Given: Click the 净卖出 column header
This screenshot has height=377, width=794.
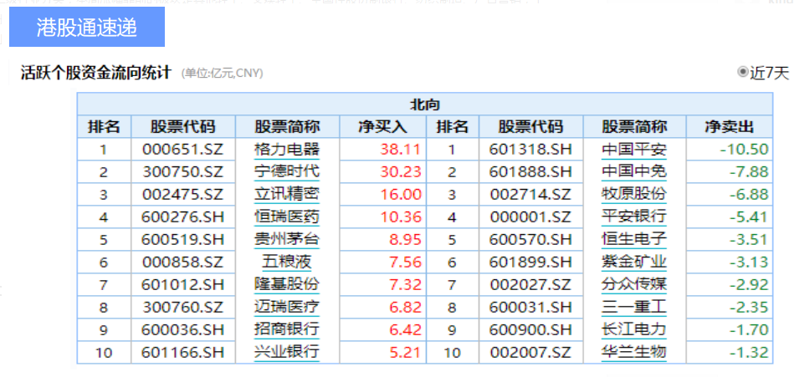Looking at the screenshot, I should coord(729,127).
